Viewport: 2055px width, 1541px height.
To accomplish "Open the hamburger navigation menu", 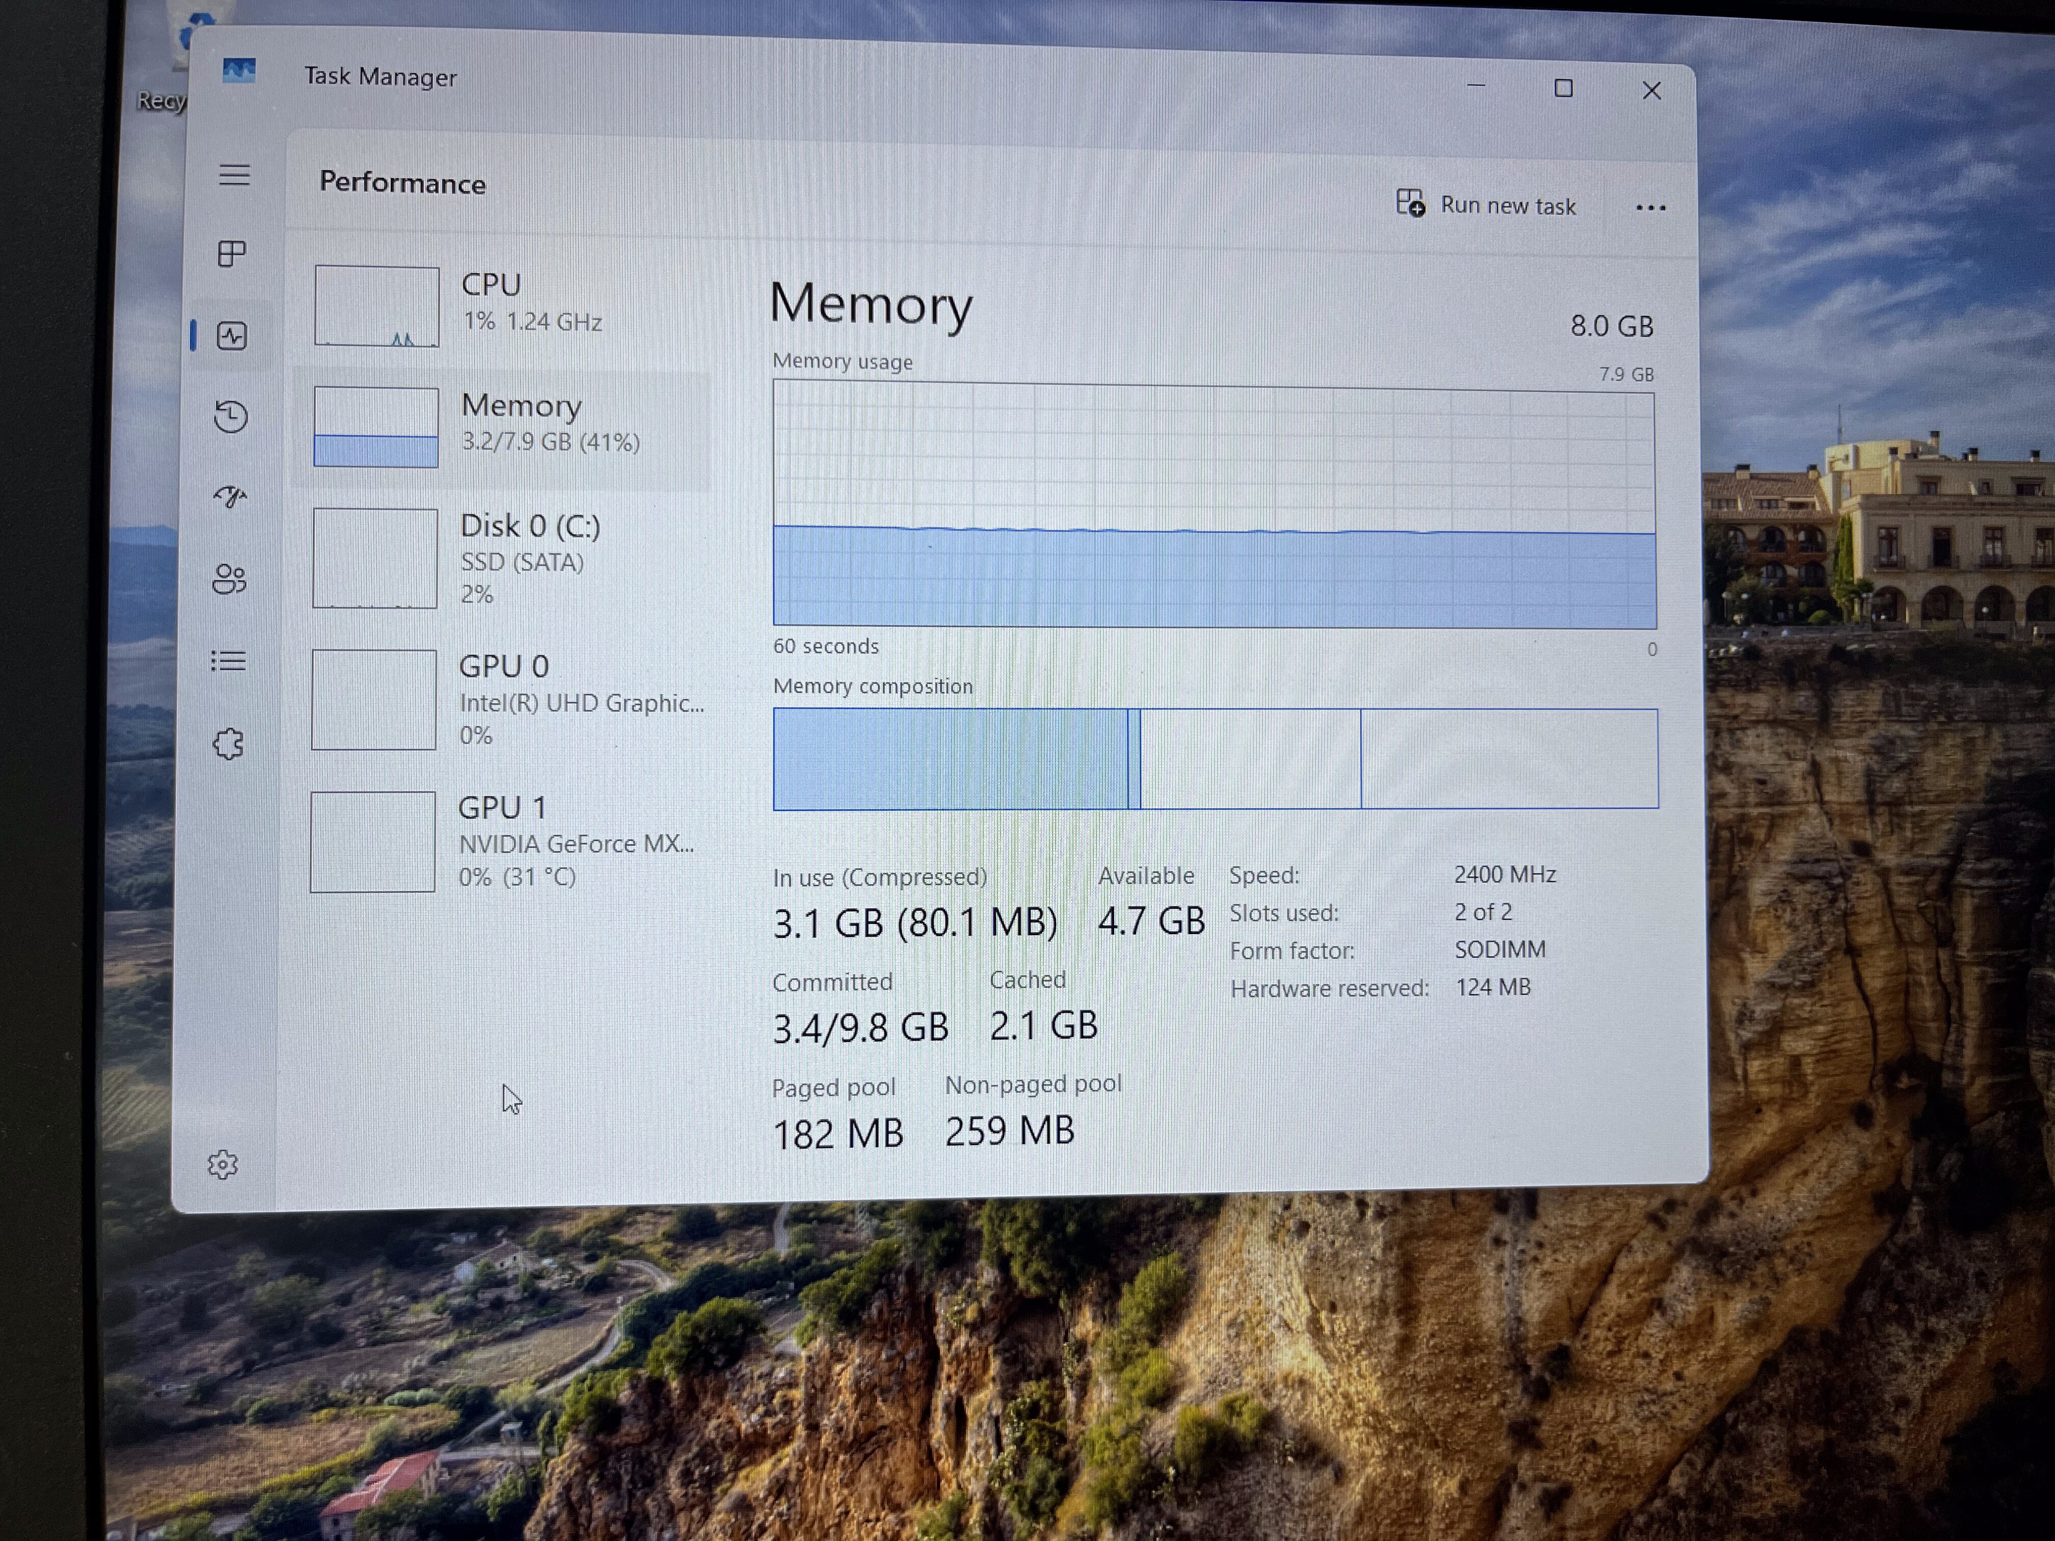I will click(234, 175).
